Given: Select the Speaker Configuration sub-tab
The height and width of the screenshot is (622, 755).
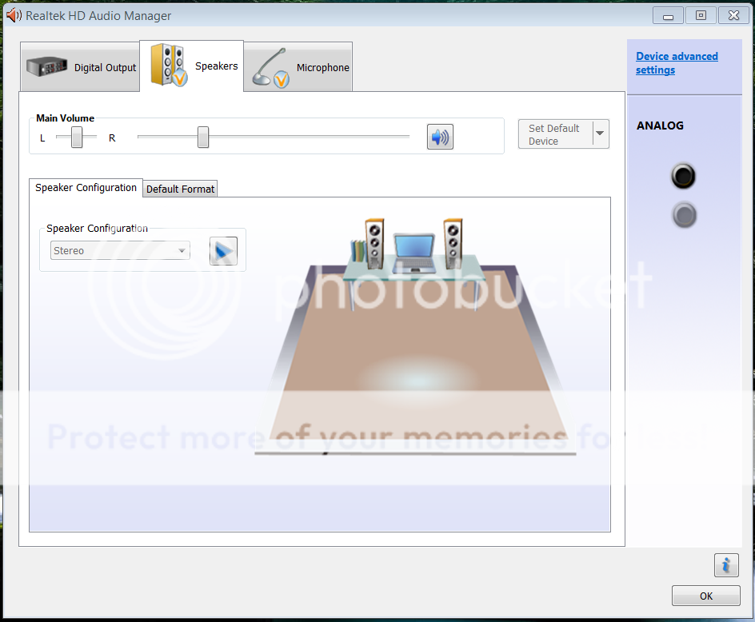Looking at the screenshot, I should point(86,188).
